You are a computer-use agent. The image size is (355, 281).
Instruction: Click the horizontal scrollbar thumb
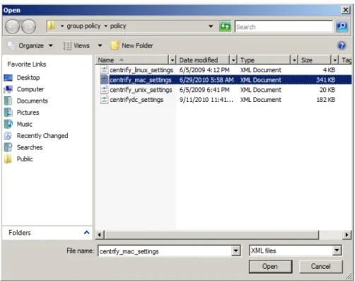212,235
